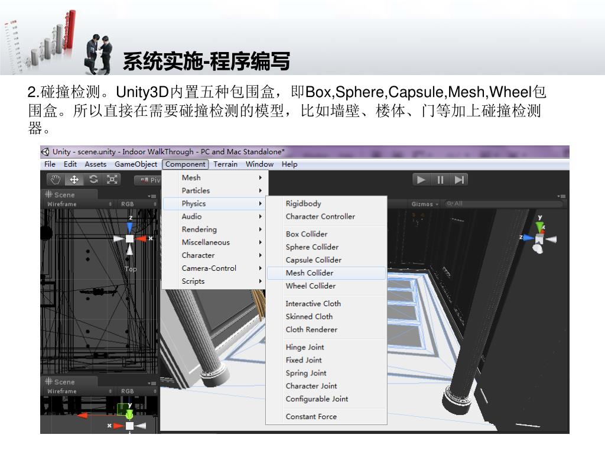Viewport: 605px width, 454px height.
Task: Click blue Z axis cone in top Scene
Action: coord(129,228)
